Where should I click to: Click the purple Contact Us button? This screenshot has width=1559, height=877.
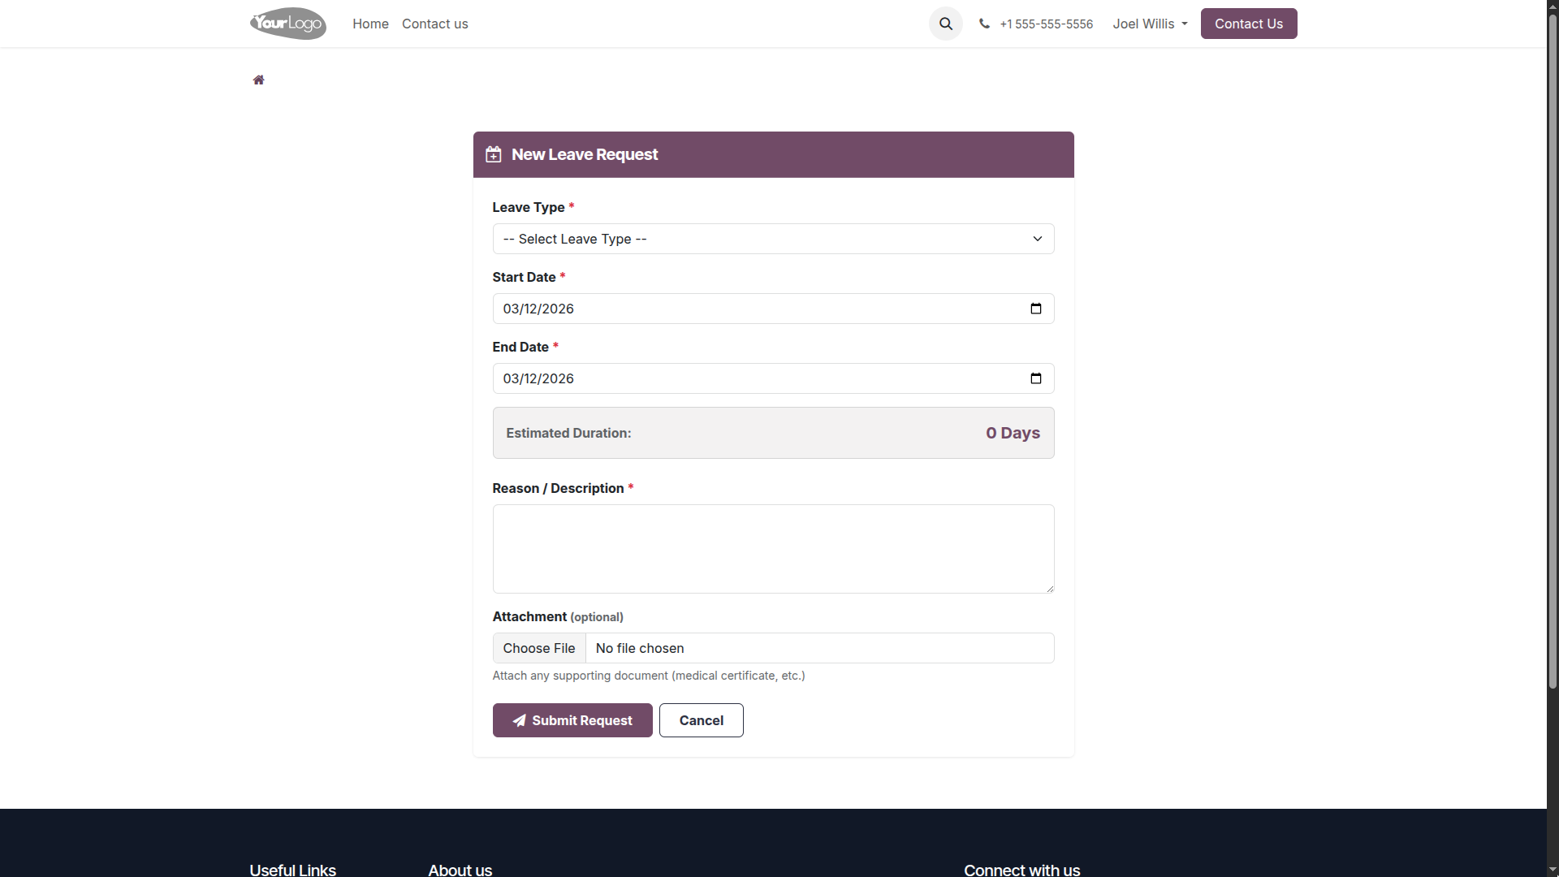pyautogui.click(x=1249, y=24)
